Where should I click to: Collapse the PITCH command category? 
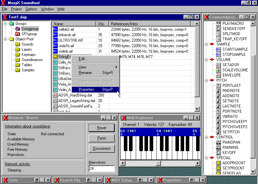point(206,80)
